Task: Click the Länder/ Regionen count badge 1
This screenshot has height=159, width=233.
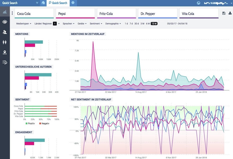Action: click(55, 23)
